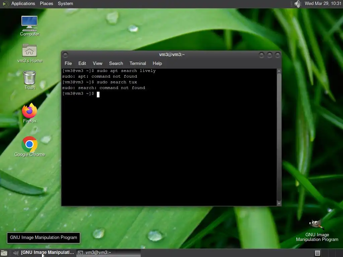Open the Computer desktop icon
This screenshot has width=343, height=257.
29,26
